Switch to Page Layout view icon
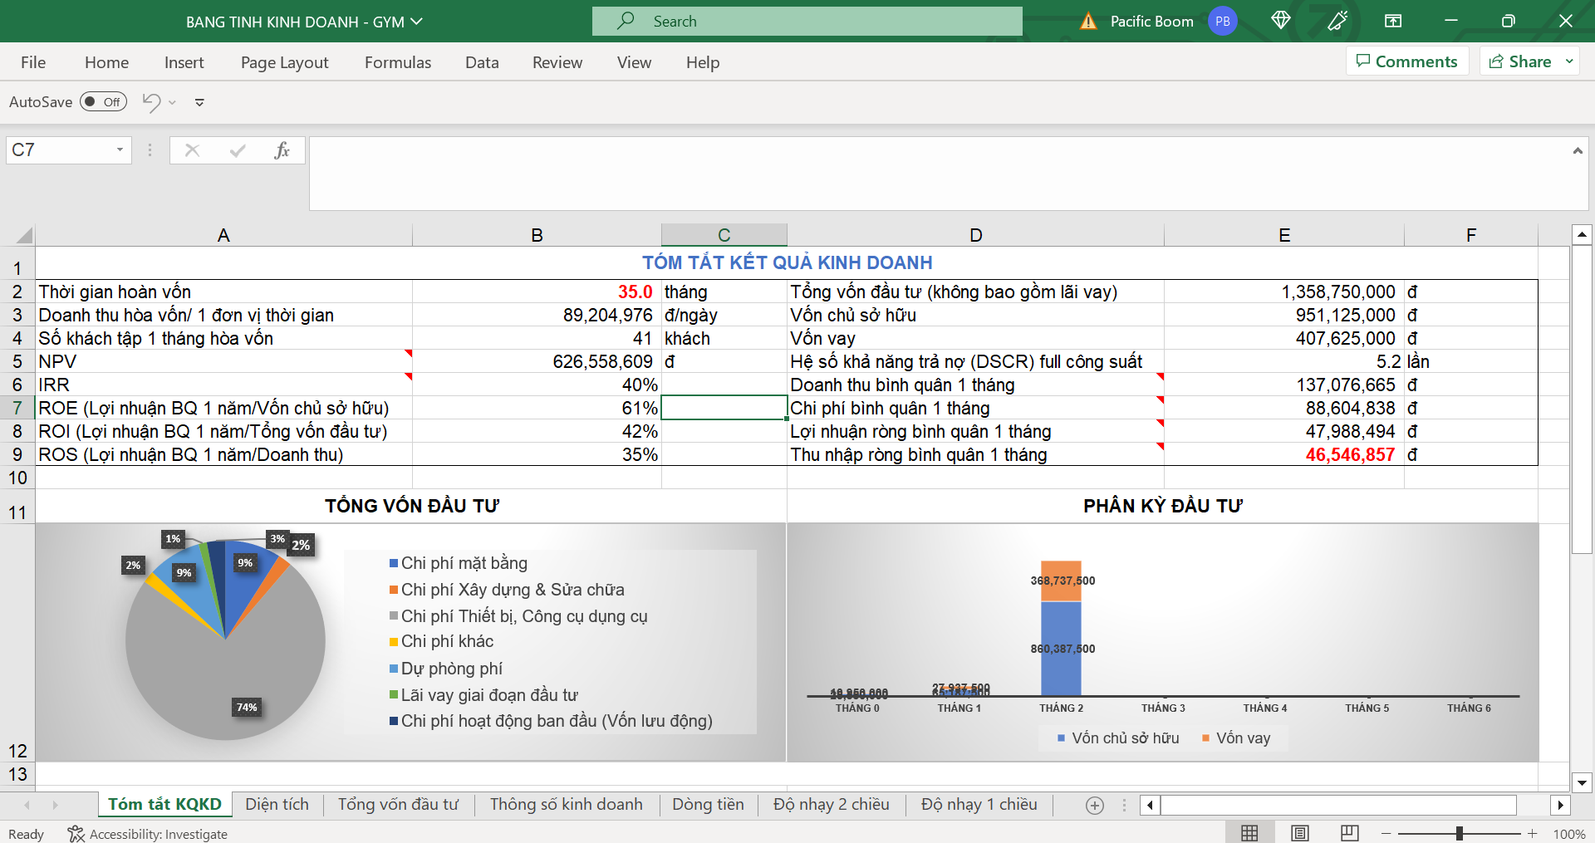 1300,833
